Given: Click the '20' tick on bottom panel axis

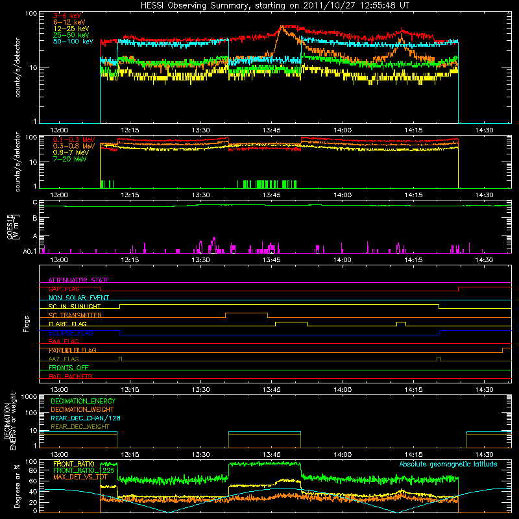Looking at the screenshot, I should pos(33,502).
